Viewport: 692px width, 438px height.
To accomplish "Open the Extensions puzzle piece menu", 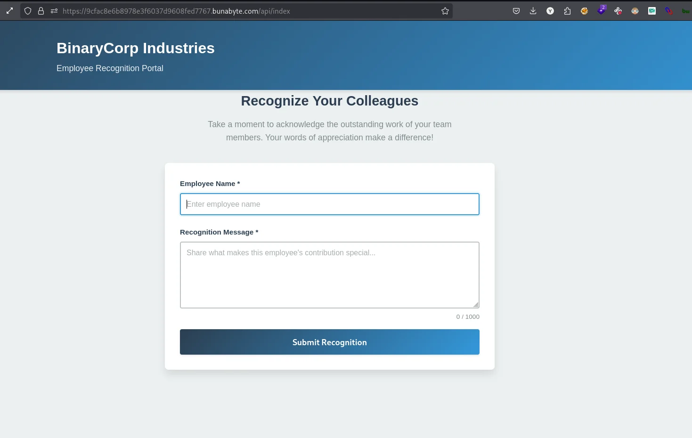I will pos(567,11).
